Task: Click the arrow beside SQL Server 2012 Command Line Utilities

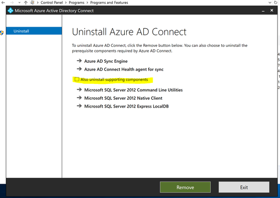Action: [x=79, y=89]
